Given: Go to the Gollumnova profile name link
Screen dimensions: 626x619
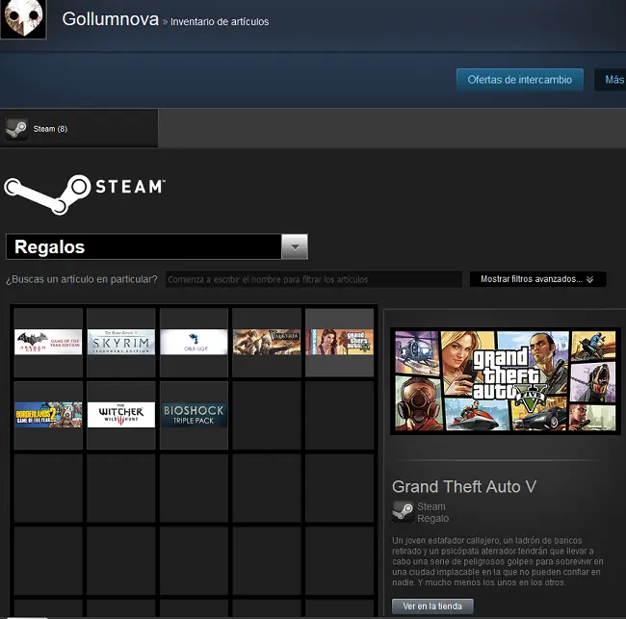Looking at the screenshot, I should [x=110, y=19].
